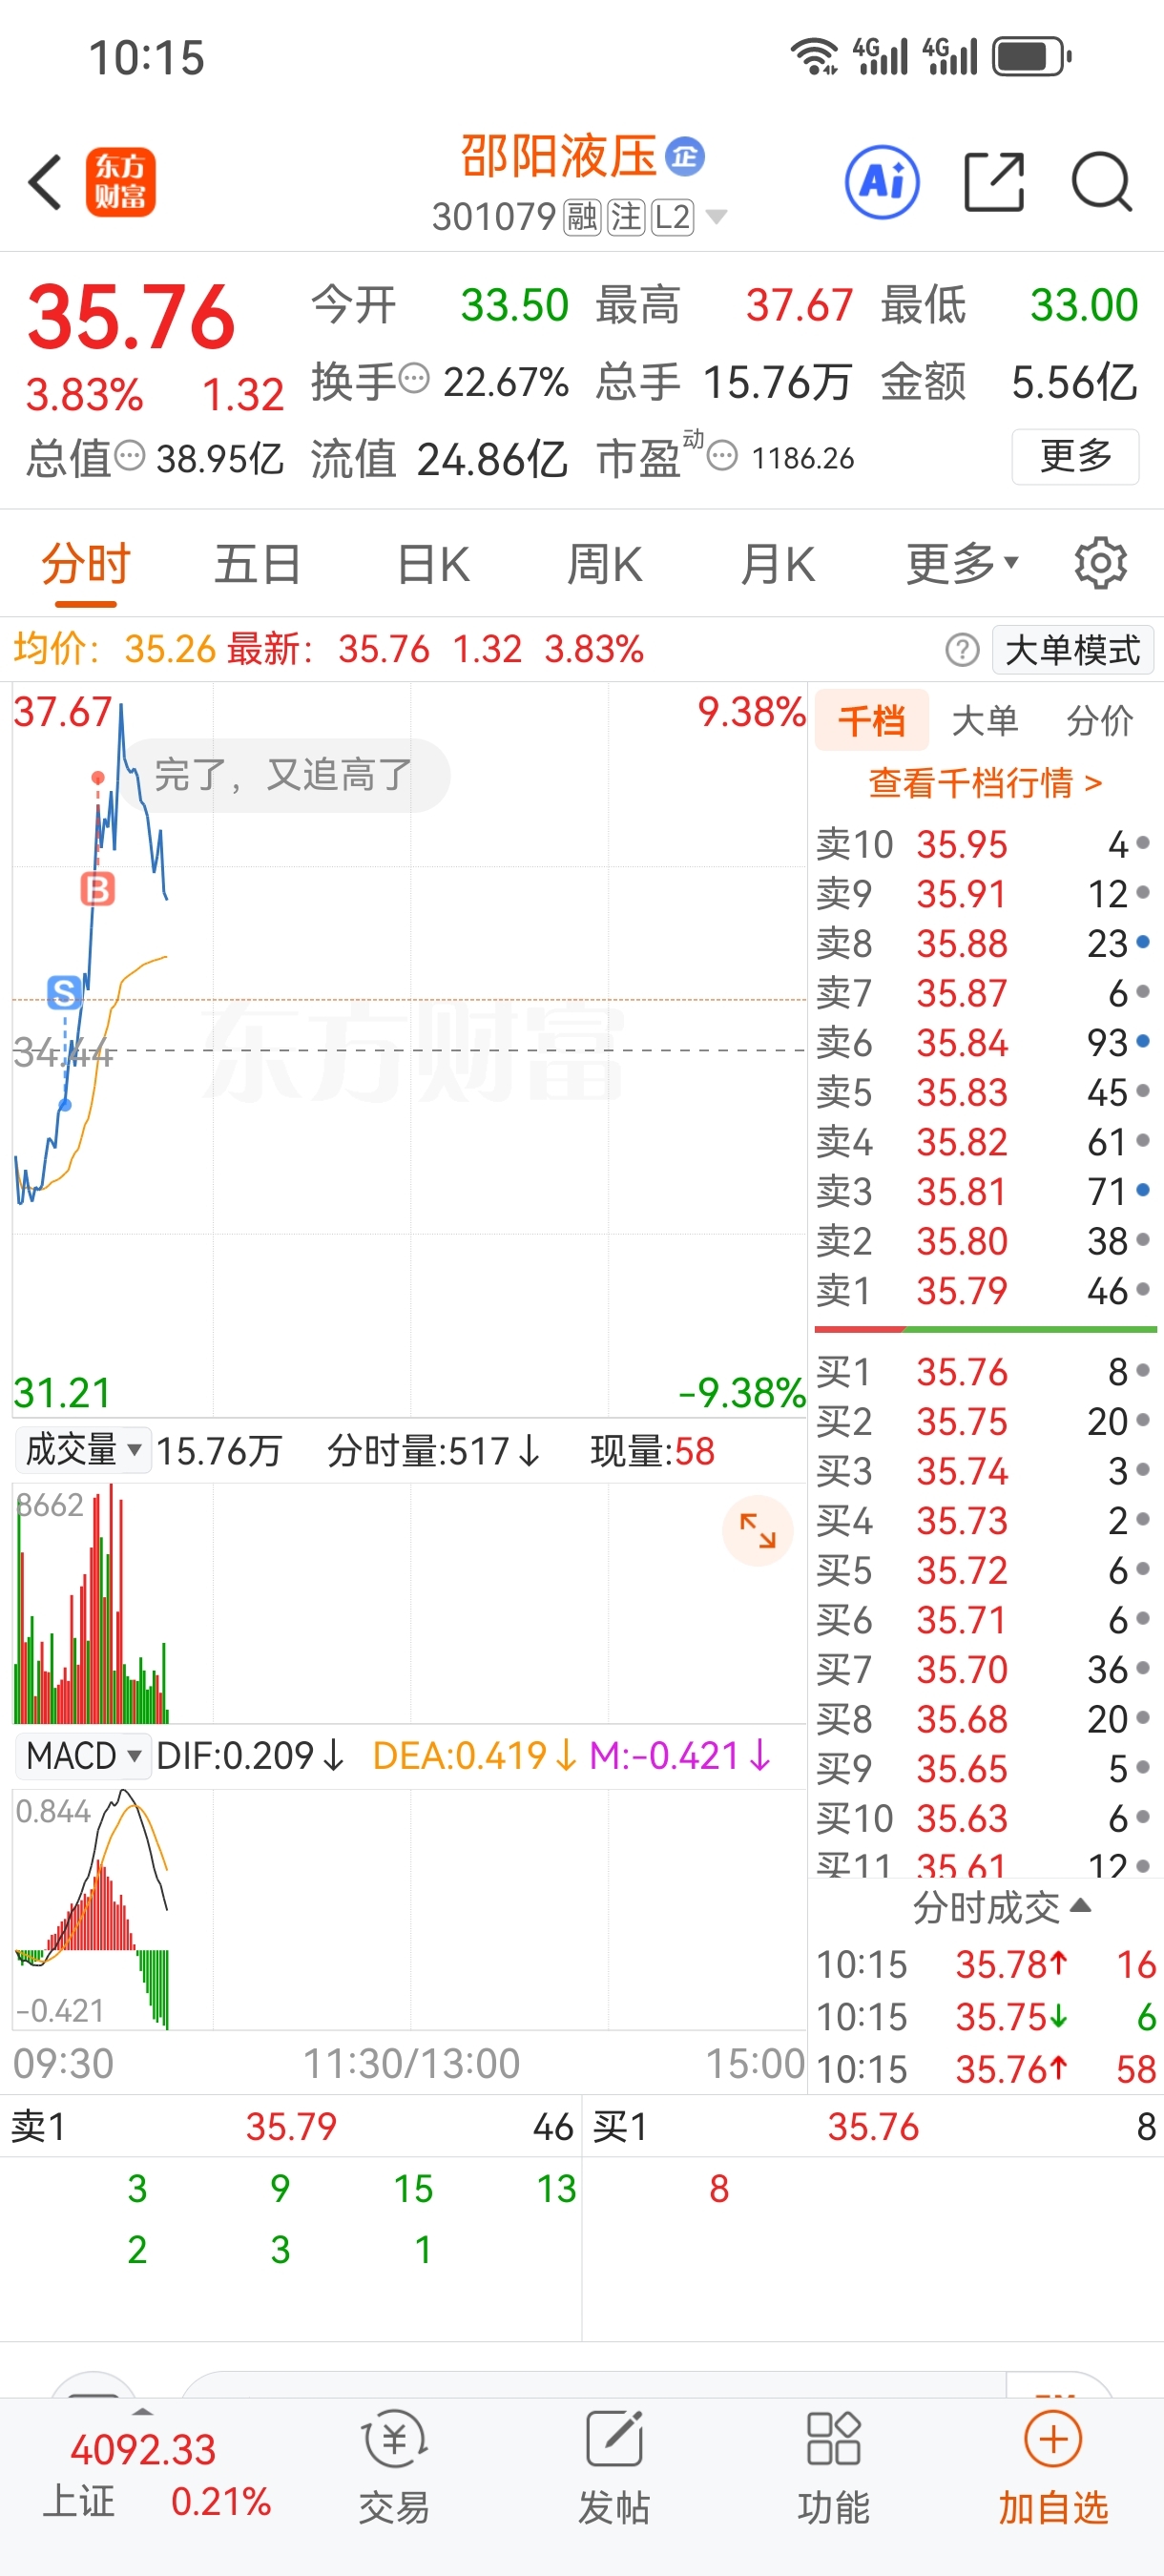The image size is (1164, 2576).
Task: Tap the 买1 row at 35.76 in order book
Action: point(984,1371)
